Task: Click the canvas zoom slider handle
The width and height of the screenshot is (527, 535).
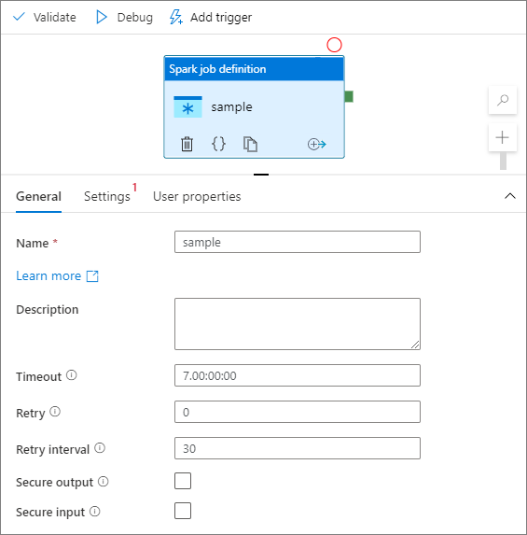Action: (503, 161)
